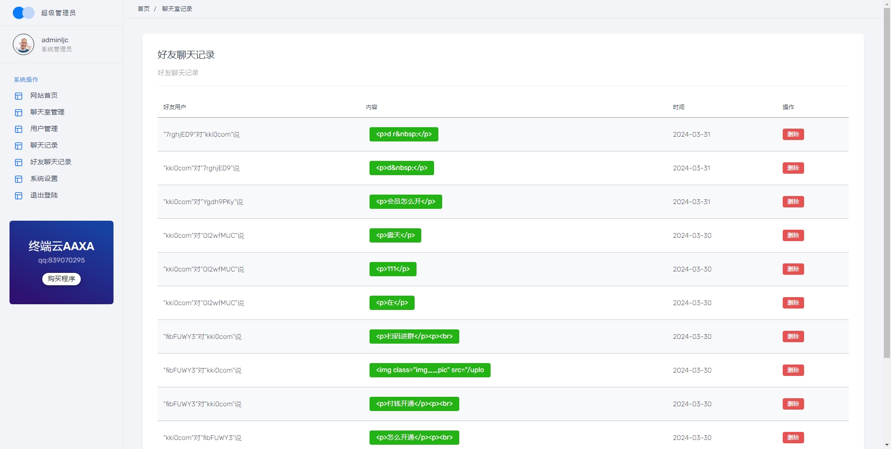Open 用户管理 in the sidebar menu

(x=44, y=129)
